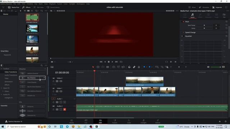The height and width of the screenshot is (129, 230).
Task: Solo the Audio 2 track
Action: pos(61,109)
